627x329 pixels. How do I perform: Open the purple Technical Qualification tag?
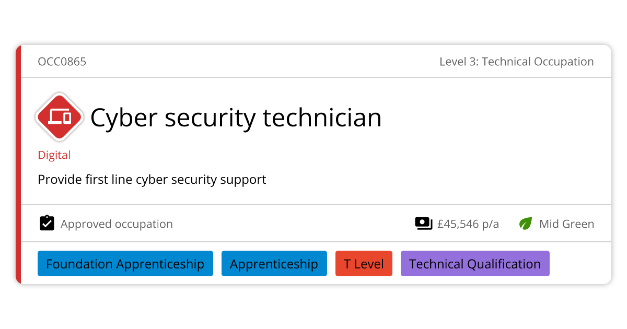pyautogui.click(x=474, y=264)
